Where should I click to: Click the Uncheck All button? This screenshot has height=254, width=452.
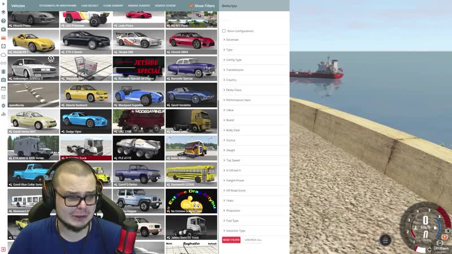[x=253, y=240]
